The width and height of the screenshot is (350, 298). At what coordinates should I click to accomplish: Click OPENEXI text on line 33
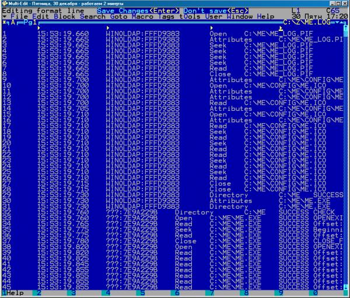[328, 218]
